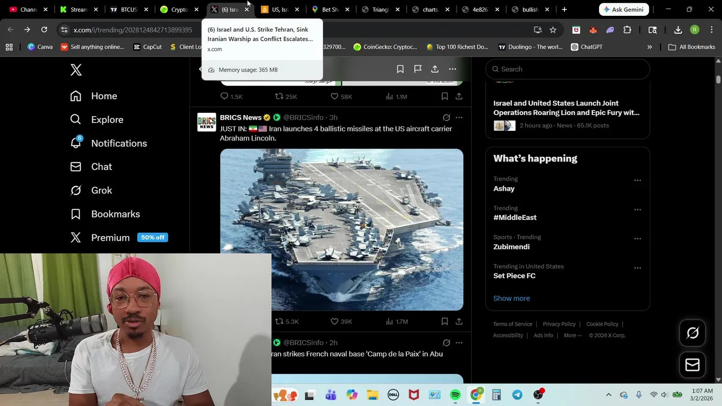This screenshot has width=722, height=406.
Task: Open the Privacy Policy link
Action: (559, 324)
